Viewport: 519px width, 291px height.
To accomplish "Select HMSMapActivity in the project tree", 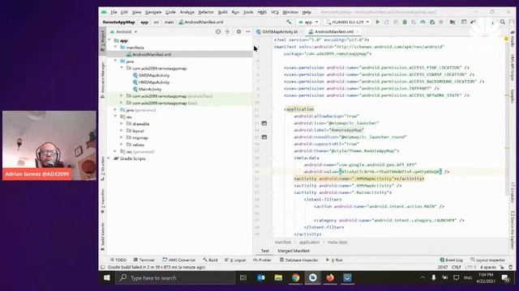I will pyautogui.click(x=154, y=82).
